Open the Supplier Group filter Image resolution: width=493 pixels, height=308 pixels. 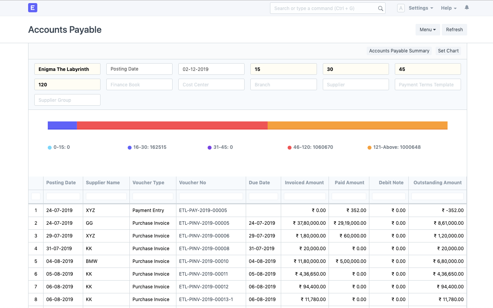(67, 100)
